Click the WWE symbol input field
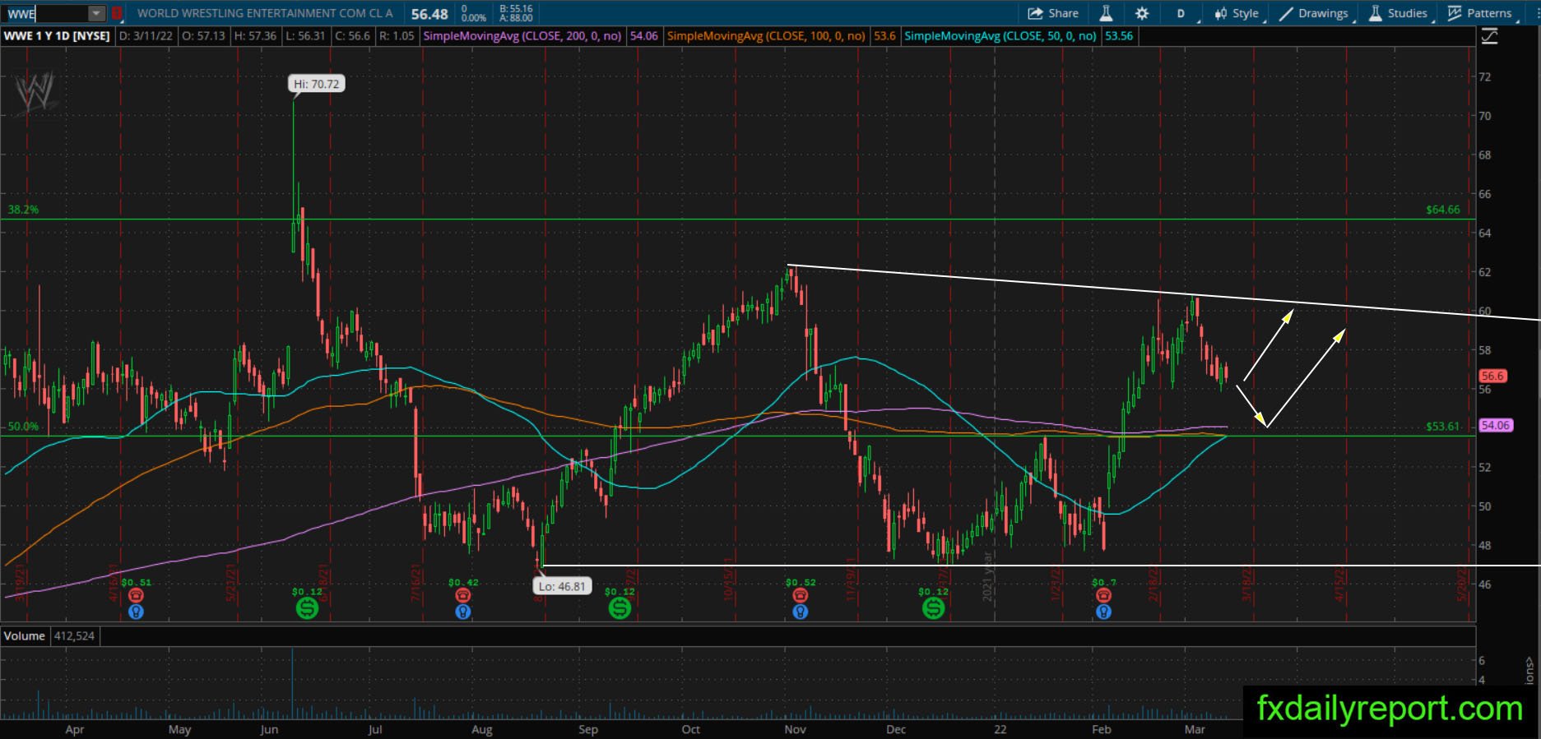Image resolution: width=1541 pixels, height=739 pixels. pos(46,13)
